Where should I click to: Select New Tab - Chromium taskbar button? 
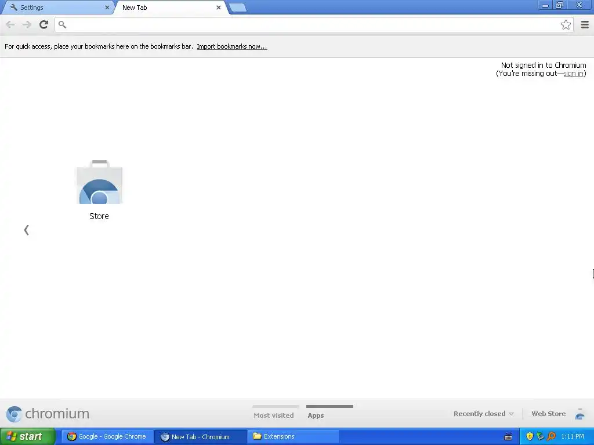(x=201, y=436)
